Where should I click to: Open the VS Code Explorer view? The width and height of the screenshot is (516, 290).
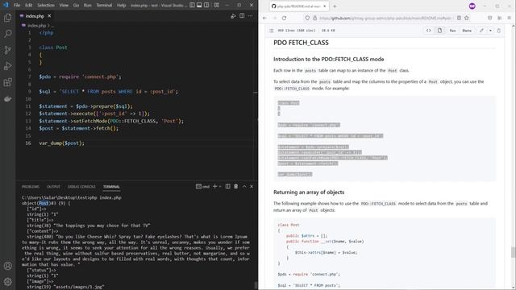click(x=7, y=18)
